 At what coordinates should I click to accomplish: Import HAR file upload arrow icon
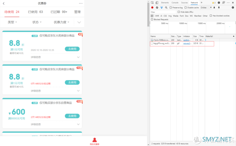pyautogui.click(x=214, y=8)
